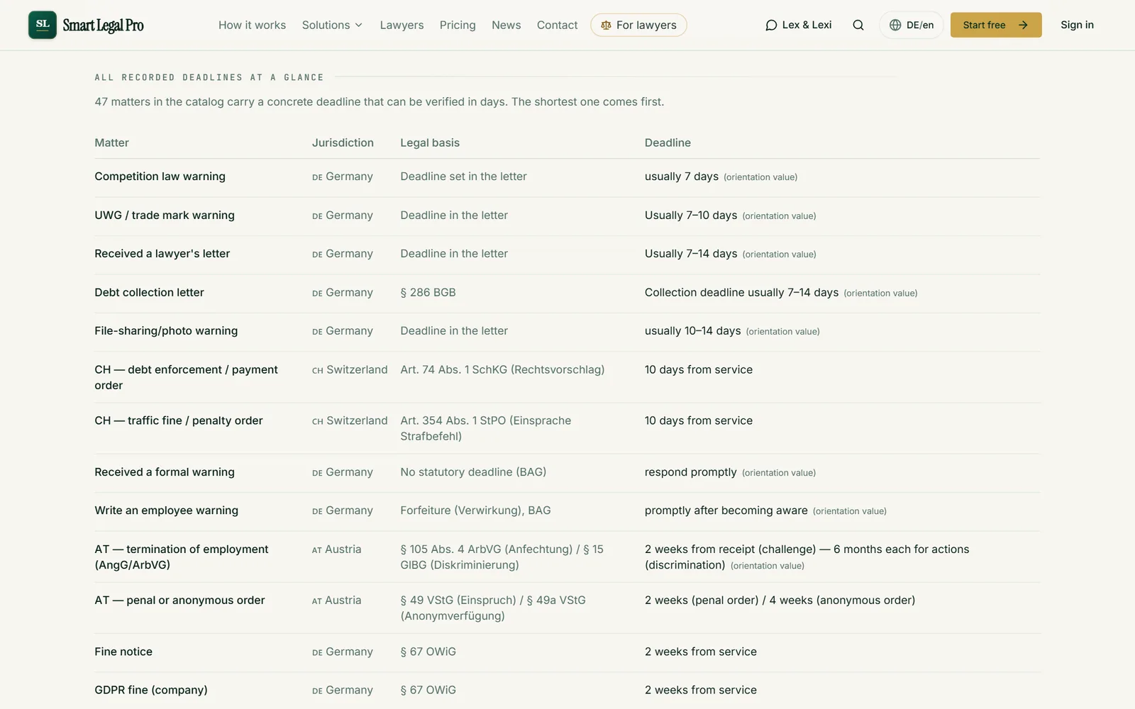Open How it works page
Image resolution: width=1135 pixels, height=709 pixels.
click(x=252, y=25)
